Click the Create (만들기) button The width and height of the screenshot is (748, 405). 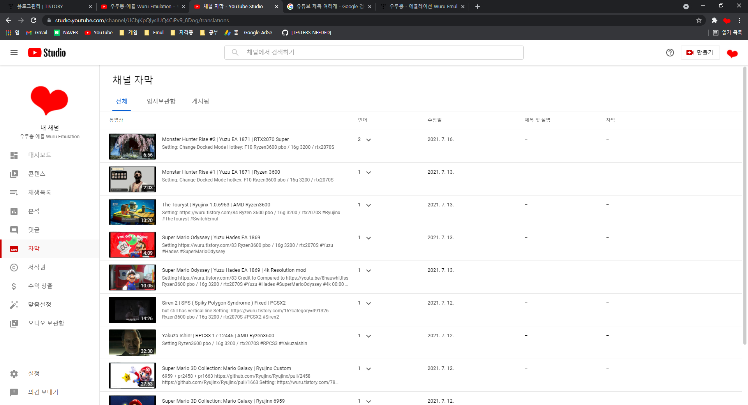pyautogui.click(x=700, y=53)
